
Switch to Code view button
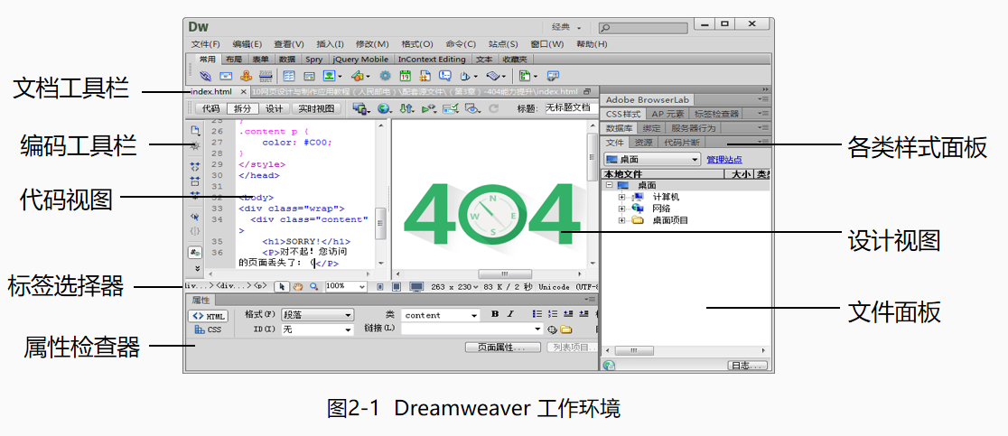click(x=210, y=108)
